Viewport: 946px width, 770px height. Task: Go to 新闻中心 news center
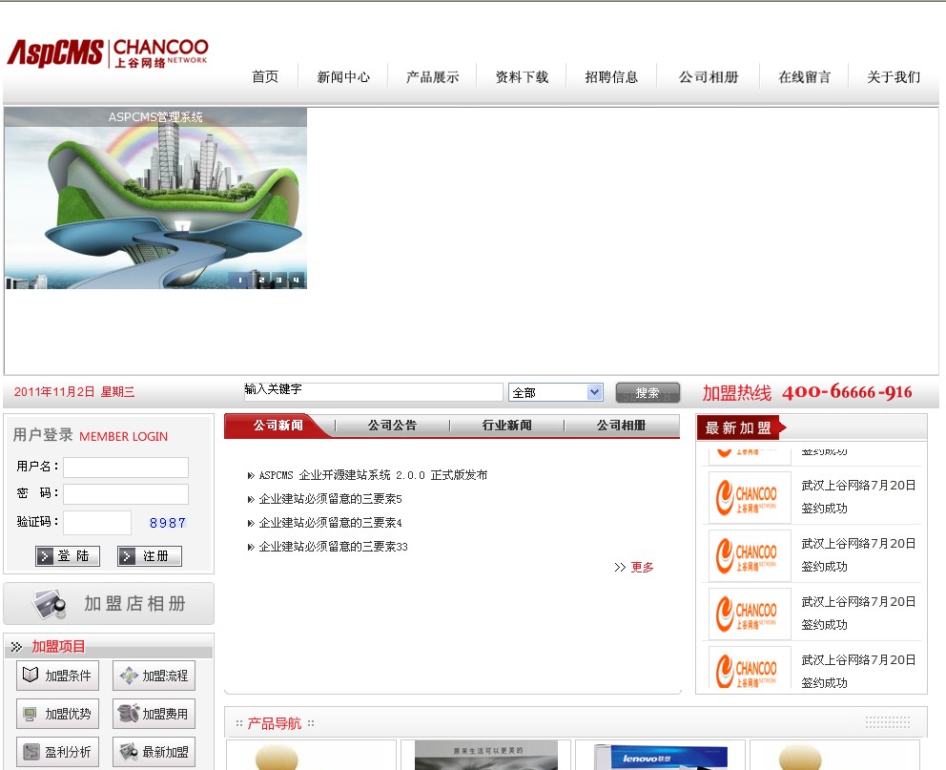343,76
